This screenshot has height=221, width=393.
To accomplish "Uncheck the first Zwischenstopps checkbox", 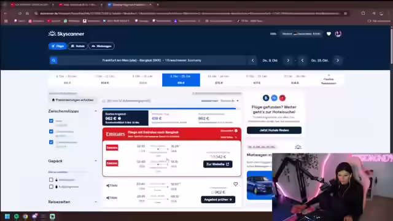I will (x=51, y=121).
